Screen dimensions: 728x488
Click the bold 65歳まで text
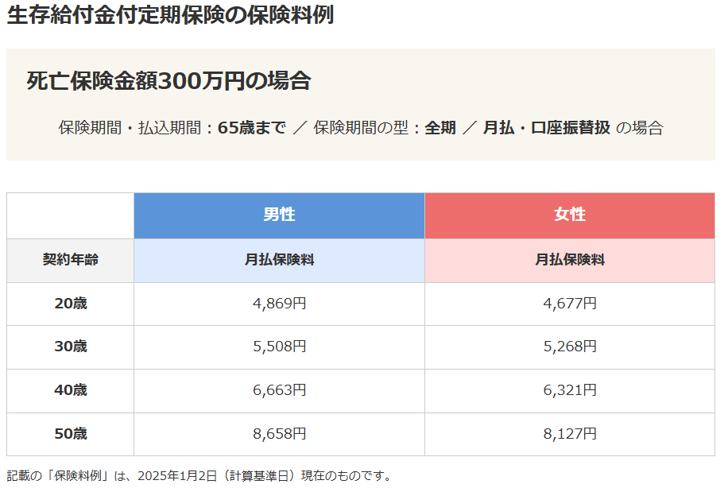point(251,128)
